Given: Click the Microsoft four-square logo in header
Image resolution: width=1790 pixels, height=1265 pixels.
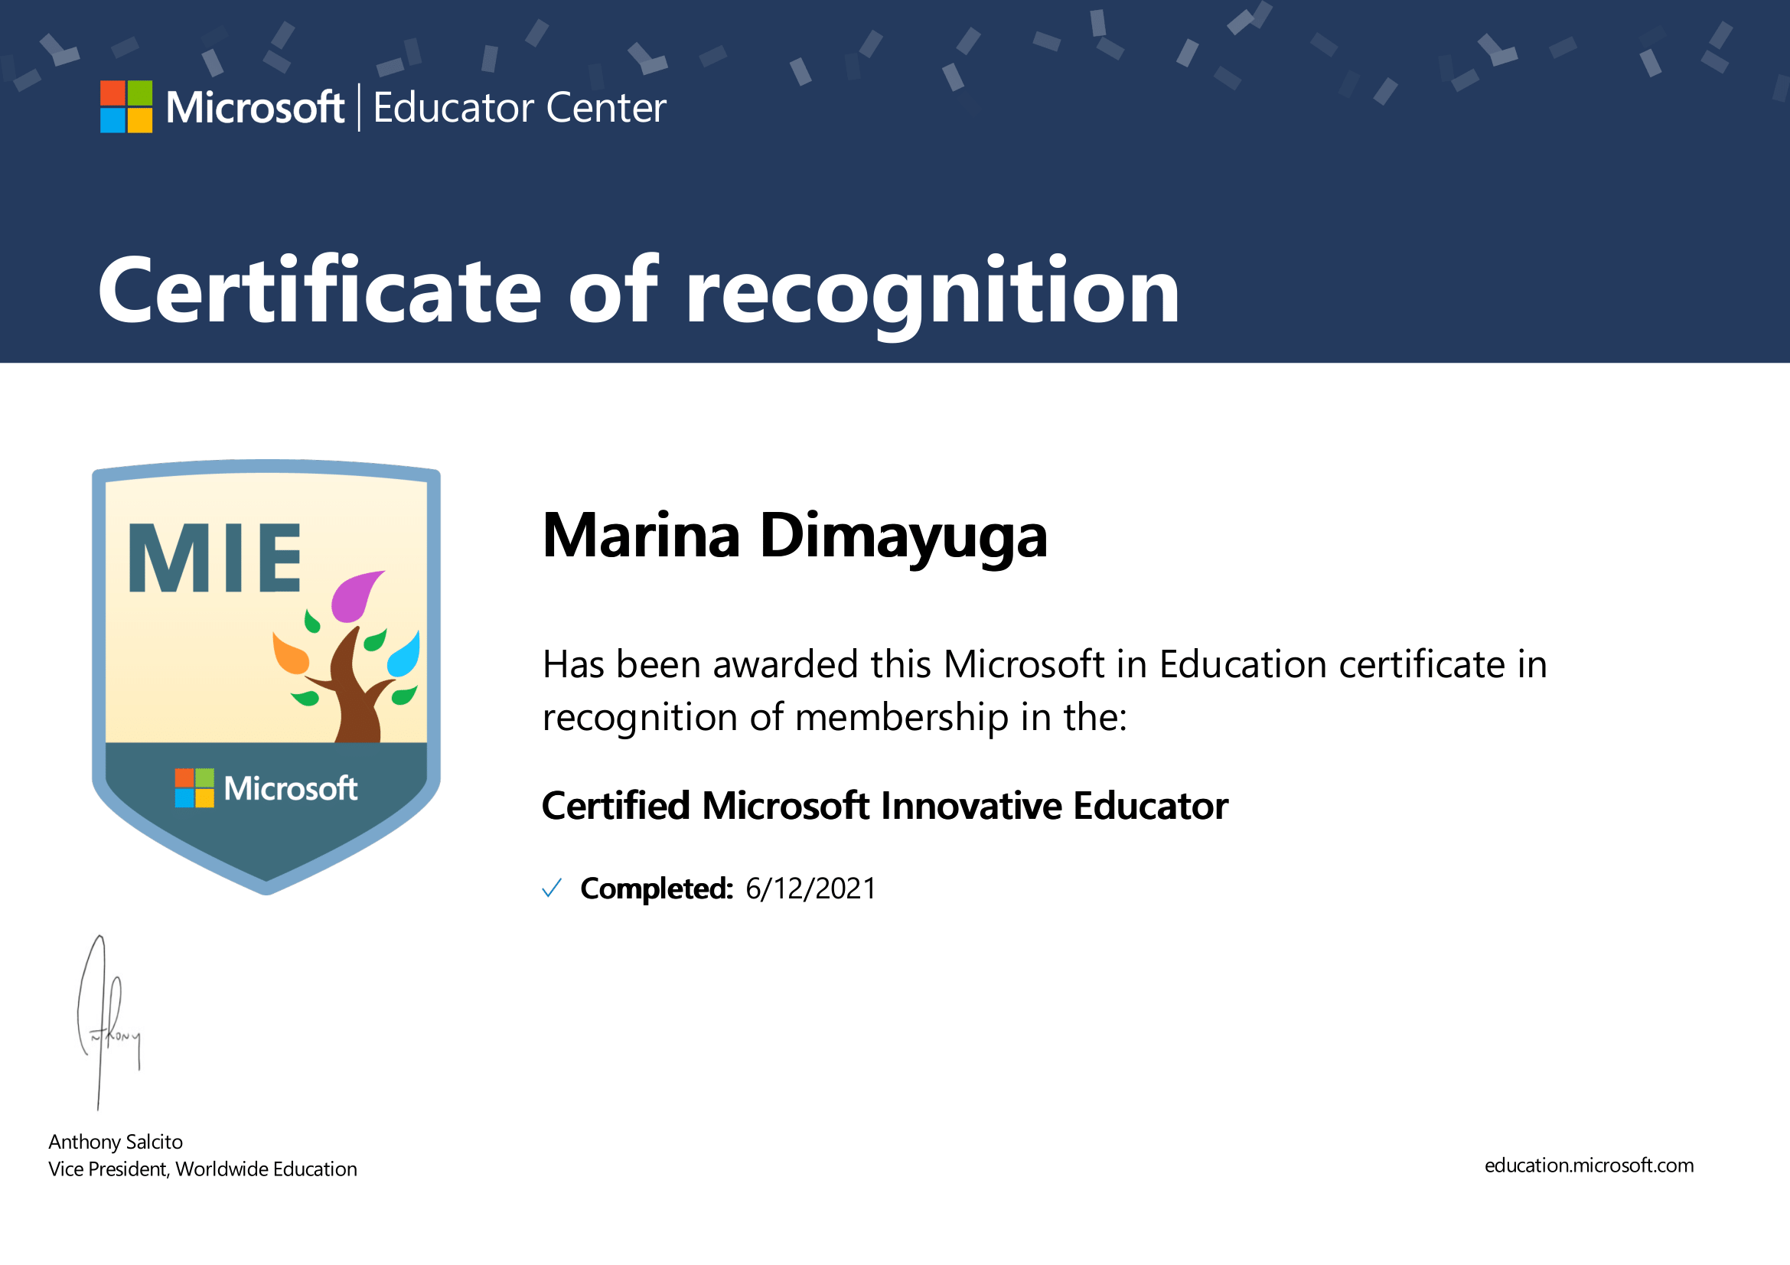Looking at the screenshot, I should tap(127, 108).
